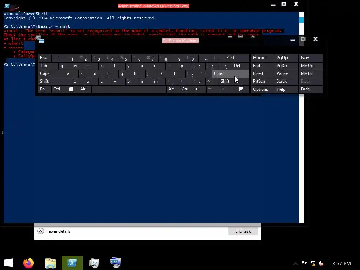Click the Windows logo key on the On-Screen Keyboard
360x270 pixels.
pyautogui.click(x=71, y=89)
